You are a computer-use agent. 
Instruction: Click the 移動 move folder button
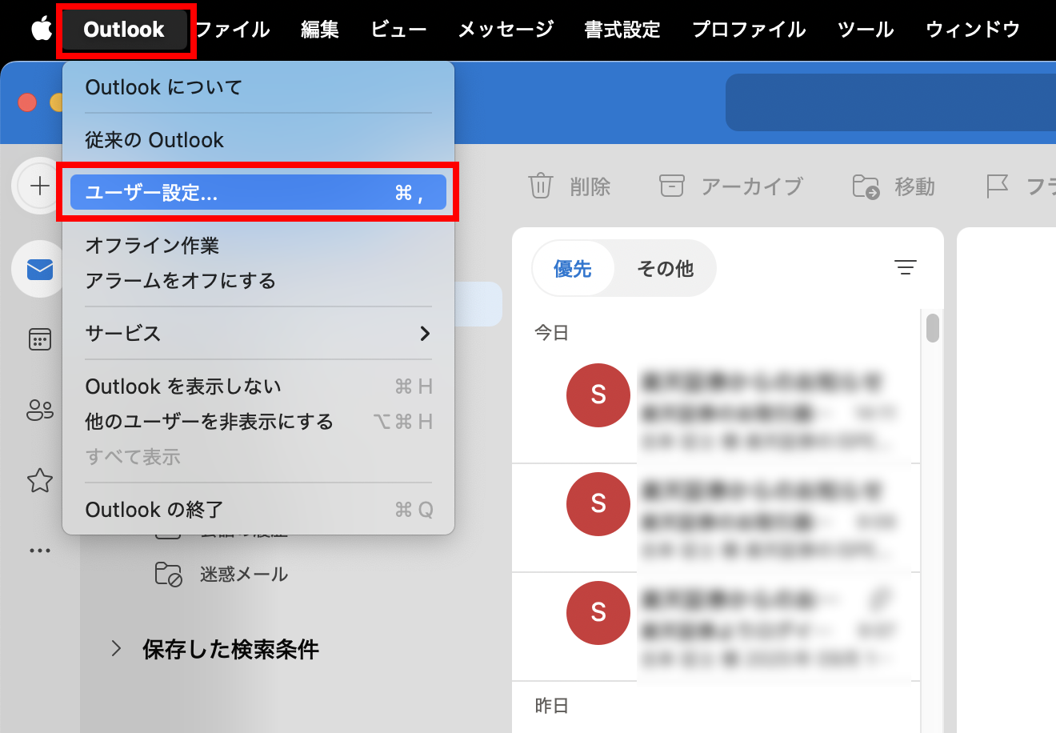pyautogui.click(x=894, y=186)
